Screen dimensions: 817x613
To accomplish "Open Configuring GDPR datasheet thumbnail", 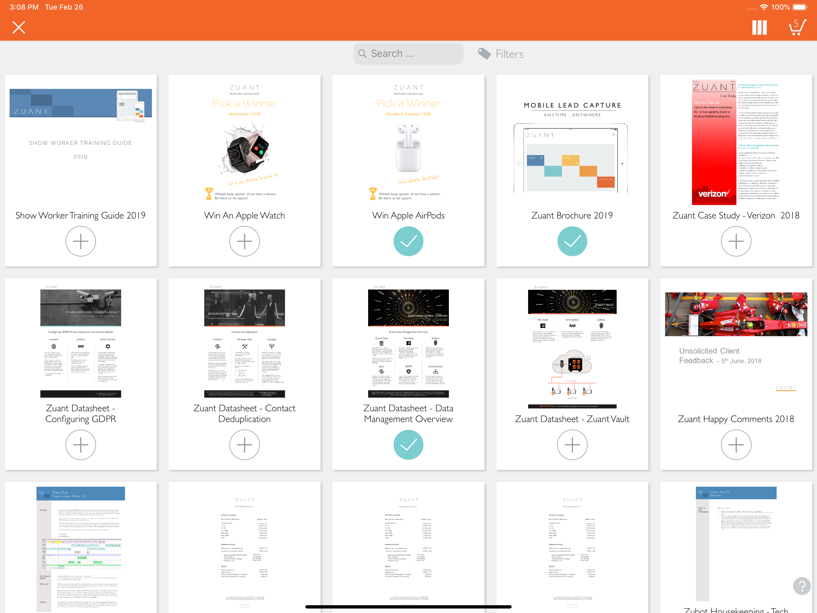I will (80, 342).
